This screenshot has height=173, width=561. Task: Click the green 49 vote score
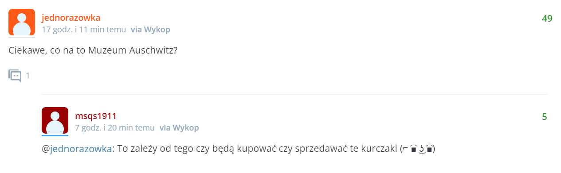click(547, 19)
